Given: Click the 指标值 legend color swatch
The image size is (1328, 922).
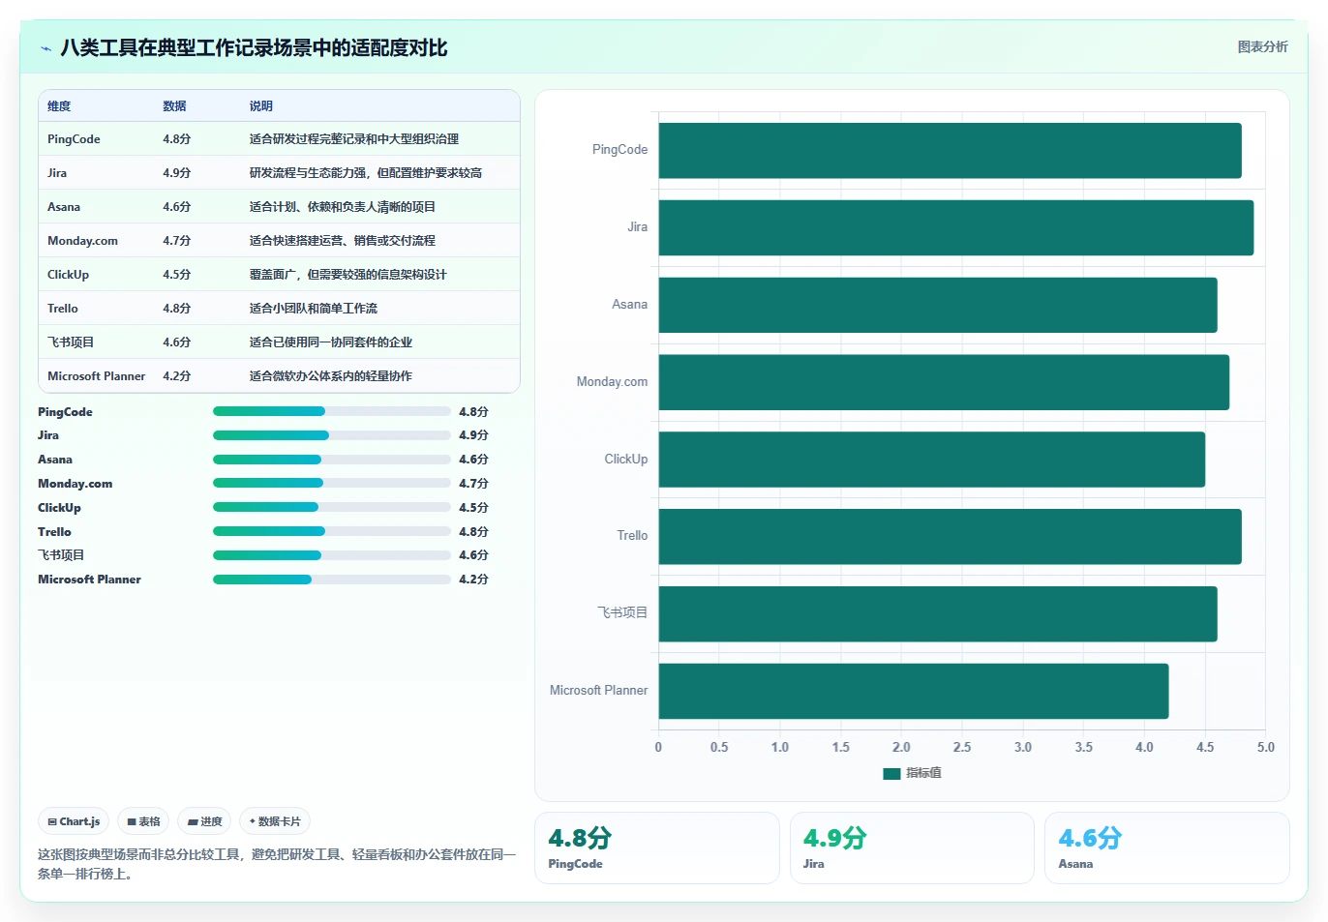Looking at the screenshot, I should [x=891, y=773].
